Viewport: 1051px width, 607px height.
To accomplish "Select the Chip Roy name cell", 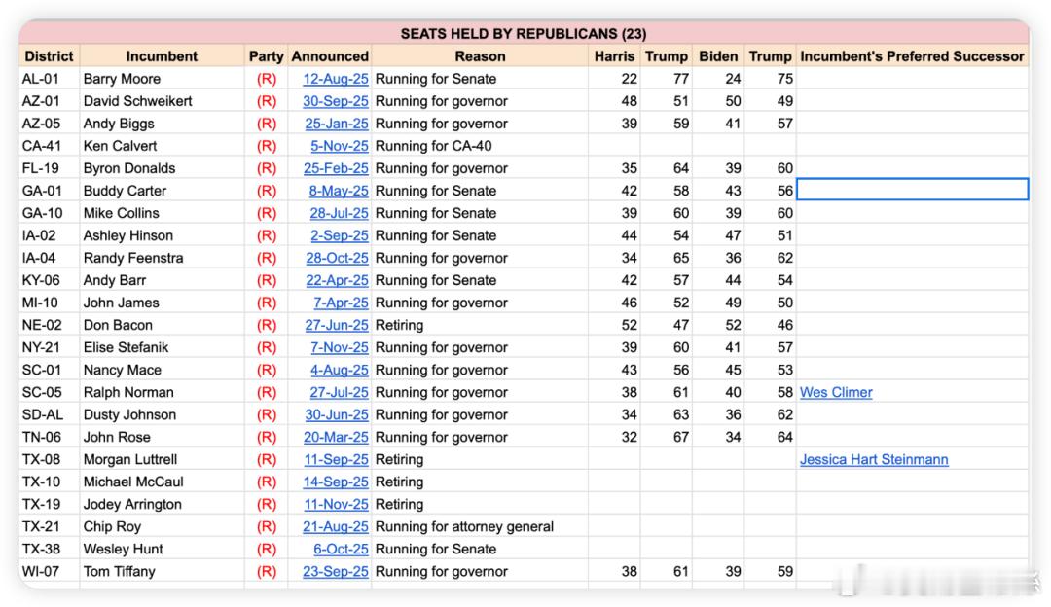I will pyautogui.click(x=162, y=526).
